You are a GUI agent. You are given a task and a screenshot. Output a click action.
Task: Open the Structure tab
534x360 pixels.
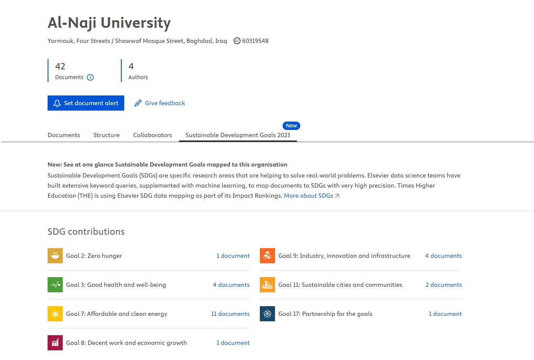(x=107, y=135)
